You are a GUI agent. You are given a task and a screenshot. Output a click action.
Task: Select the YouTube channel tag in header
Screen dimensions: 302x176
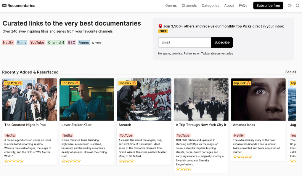click(x=37, y=43)
